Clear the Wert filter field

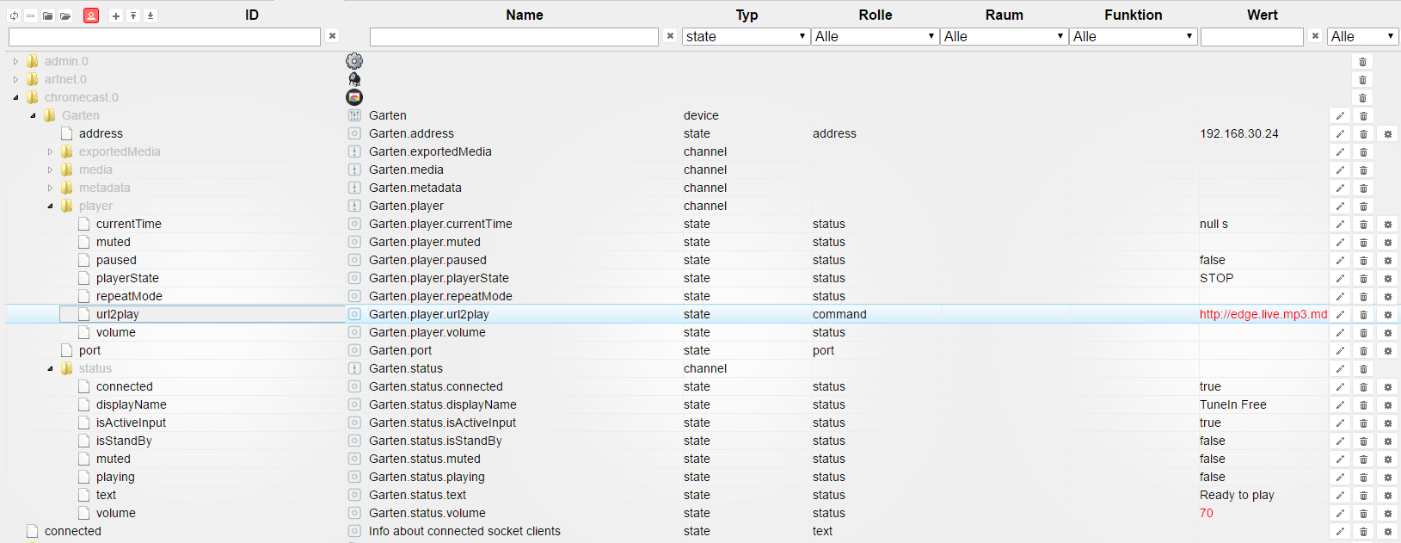click(1315, 36)
